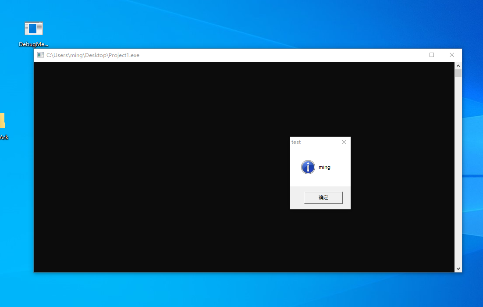Close the Project1.exe console window

(x=452, y=55)
